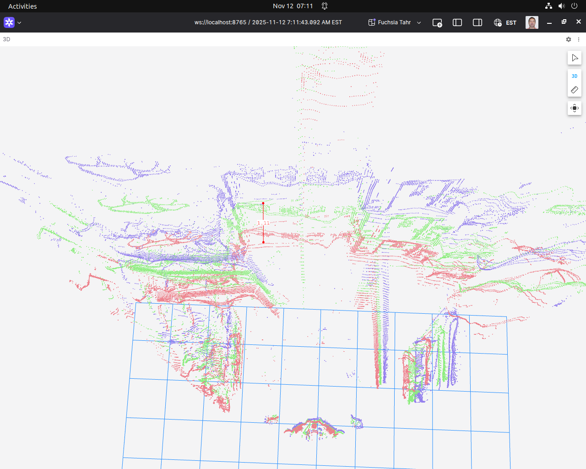Viewport: 586px width, 469px height.
Task: Click the EST timezone button
Action: click(505, 22)
